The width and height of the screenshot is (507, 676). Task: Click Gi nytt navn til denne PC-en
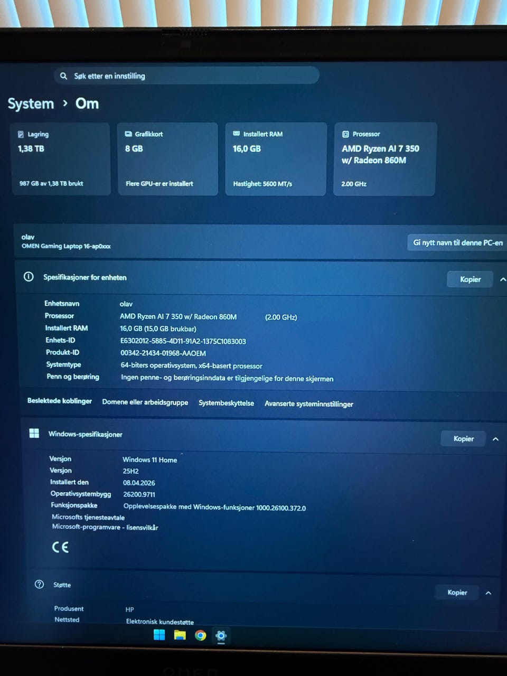[457, 242]
